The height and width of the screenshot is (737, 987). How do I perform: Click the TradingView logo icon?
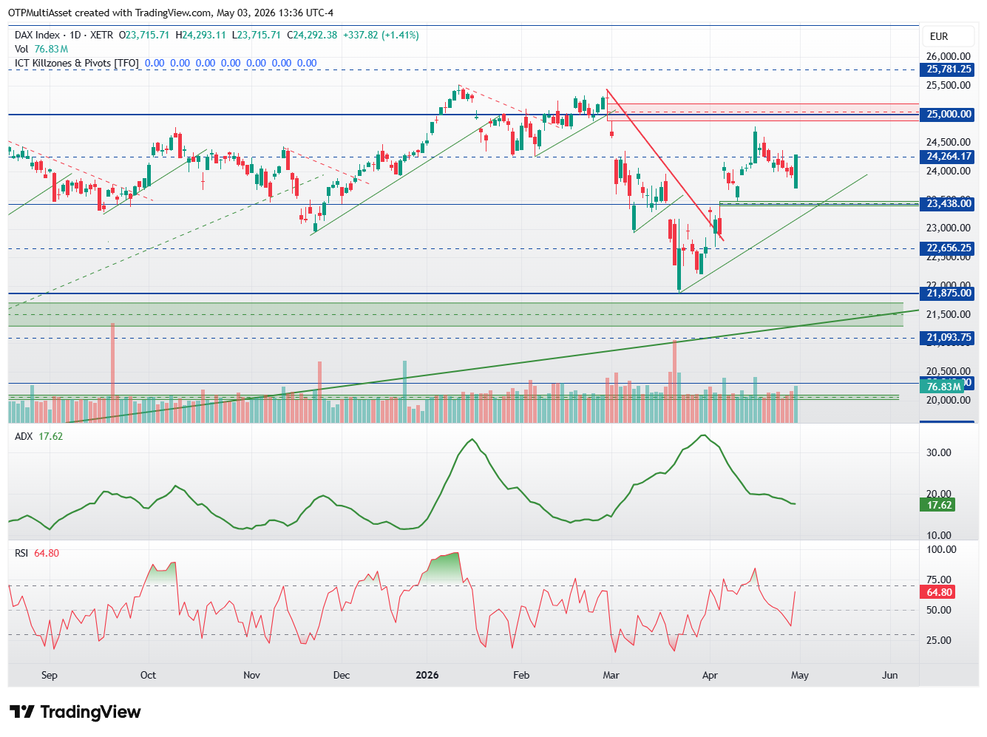click(x=22, y=712)
